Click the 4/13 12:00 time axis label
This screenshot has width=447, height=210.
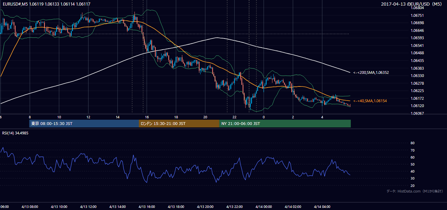pyautogui.click(x=88, y=207)
